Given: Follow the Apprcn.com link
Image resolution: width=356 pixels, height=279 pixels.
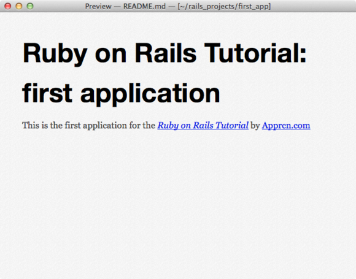Looking at the screenshot, I should 286,126.
